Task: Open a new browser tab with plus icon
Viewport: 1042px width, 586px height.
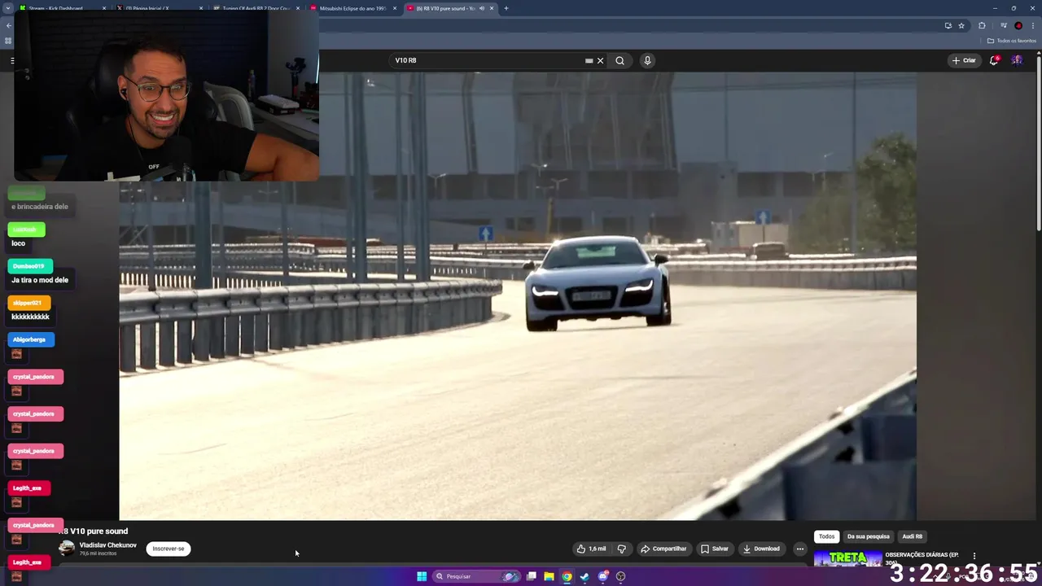Action: (x=506, y=8)
